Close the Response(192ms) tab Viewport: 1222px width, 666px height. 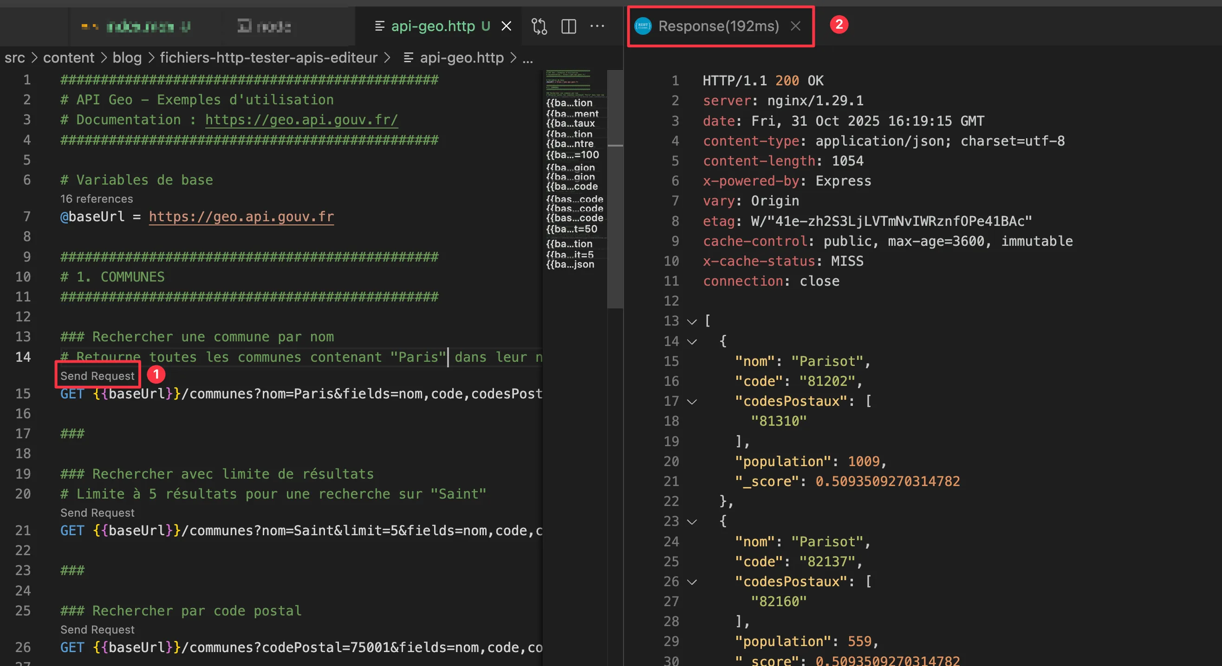795,26
